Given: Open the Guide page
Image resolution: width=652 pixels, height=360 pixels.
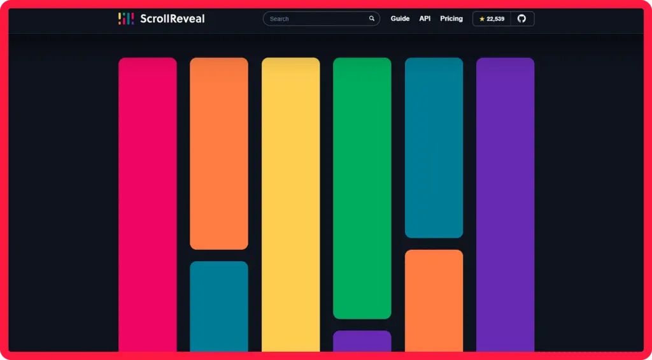Looking at the screenshot, I should pyautogui.click(x=400, y=18).
